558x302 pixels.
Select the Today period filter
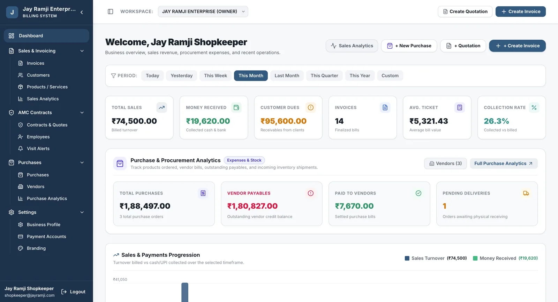click(x=152, y=75)
